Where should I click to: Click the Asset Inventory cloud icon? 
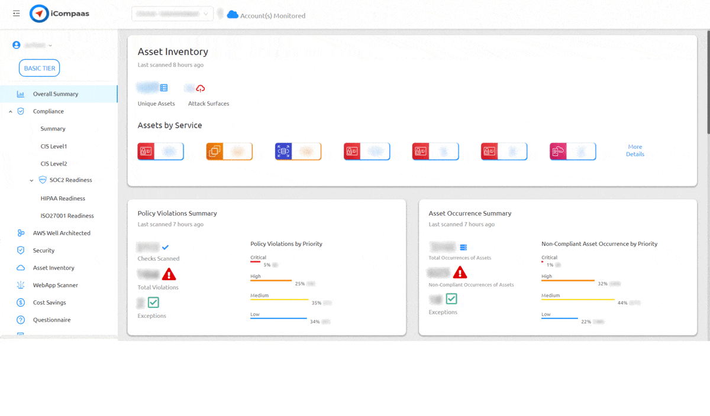click(20, 268)
